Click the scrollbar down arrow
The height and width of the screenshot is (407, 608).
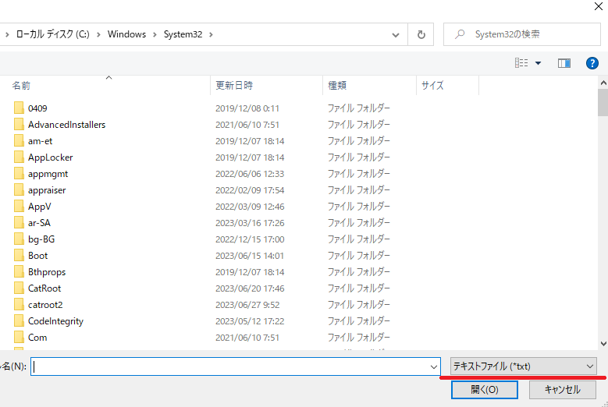(603, 344)
